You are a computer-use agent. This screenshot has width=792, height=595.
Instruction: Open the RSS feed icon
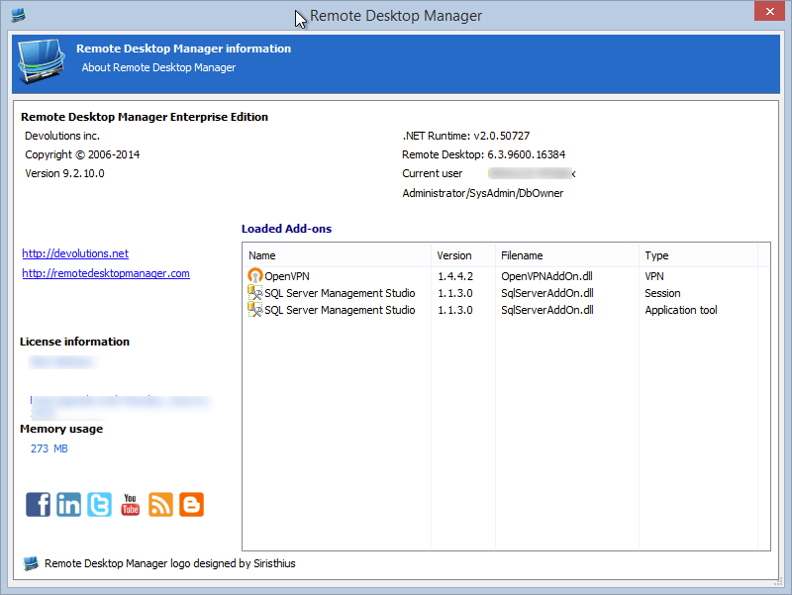tap(160, 504)
